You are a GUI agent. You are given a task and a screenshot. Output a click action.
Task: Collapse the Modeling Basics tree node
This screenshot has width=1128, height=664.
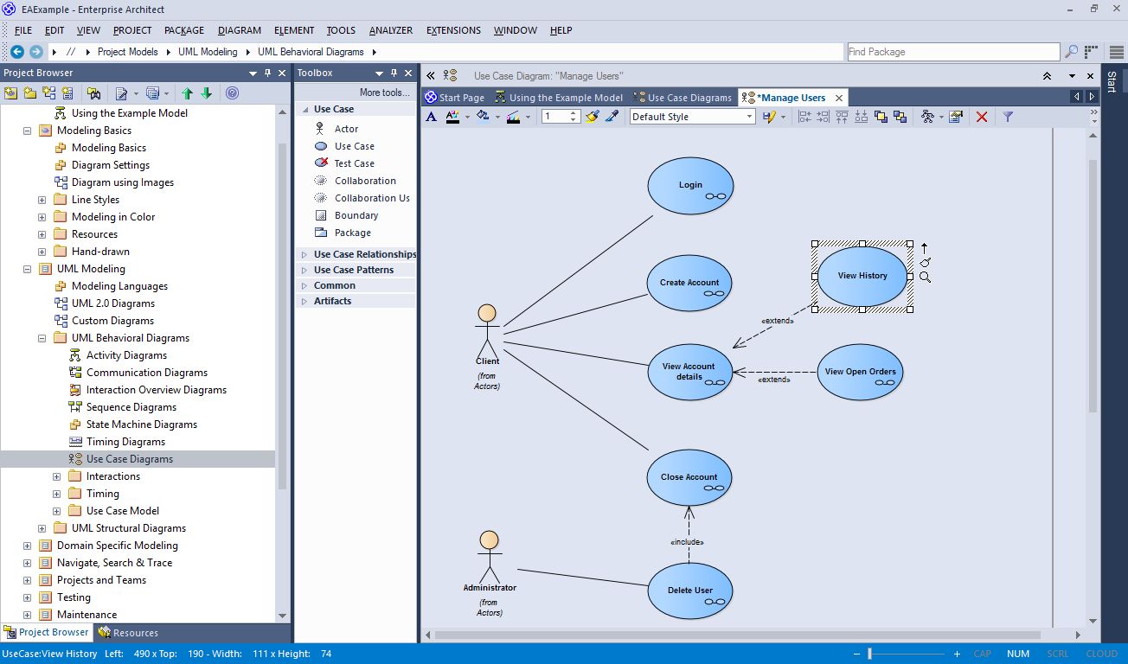coord(28,131)
